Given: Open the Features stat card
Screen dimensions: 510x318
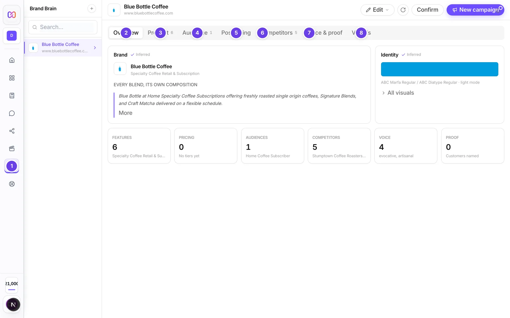Looking at the screenshot, I should pos(139,146).
